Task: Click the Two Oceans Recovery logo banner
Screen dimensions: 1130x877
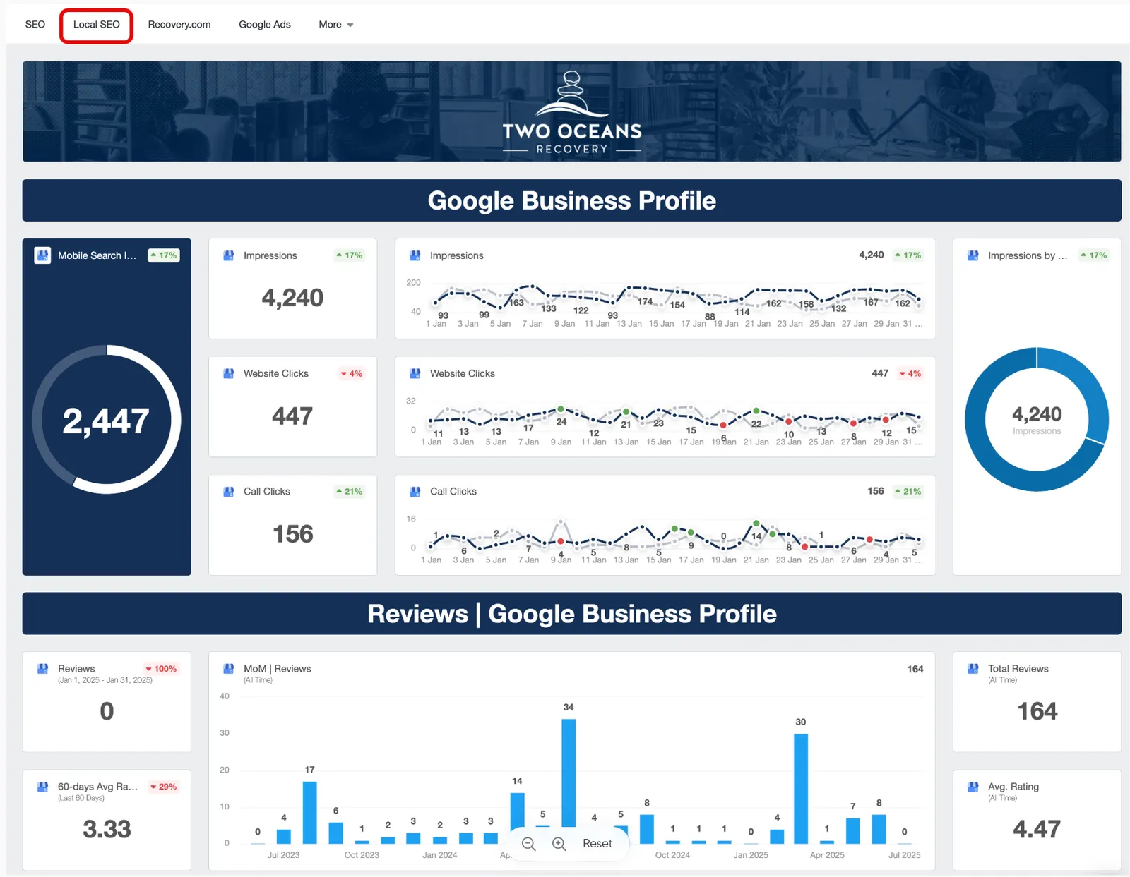Action: pyautogui.click(x=571, y=111)
